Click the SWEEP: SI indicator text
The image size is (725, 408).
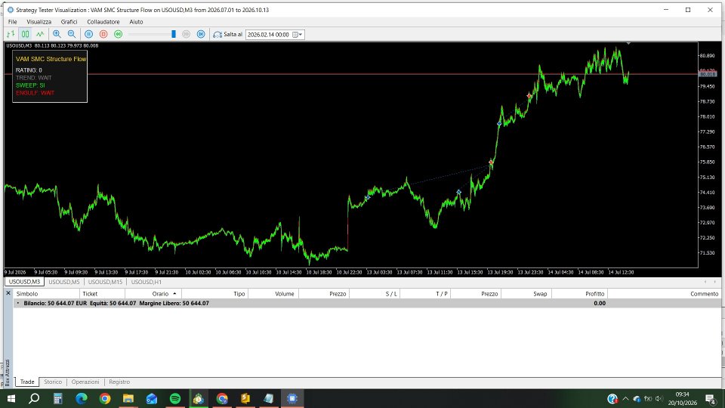point(30,85)
